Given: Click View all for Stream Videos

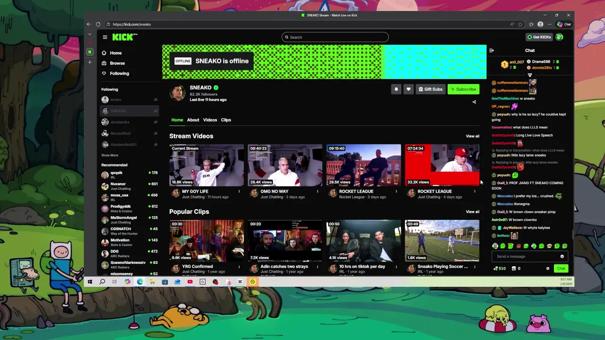Looking at the screenshot, I should [x=473, y=136].
